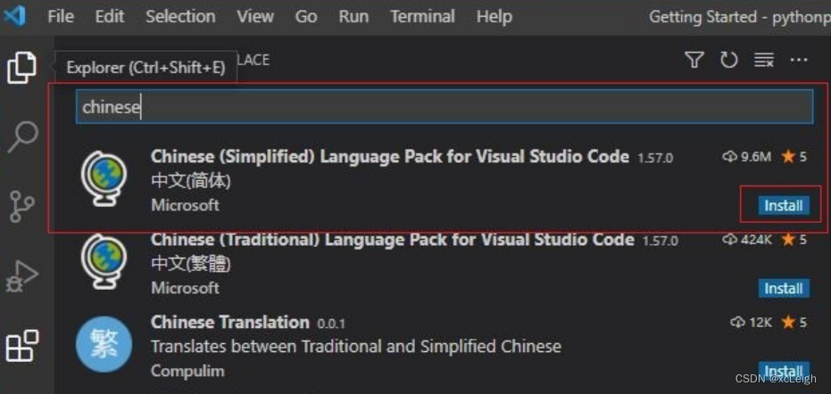The width and height of the screenshot is (831, 394).
Task: Install Chinese (Simplified) Language Pack
Action: pyautogui.click(x=784, y=206)
